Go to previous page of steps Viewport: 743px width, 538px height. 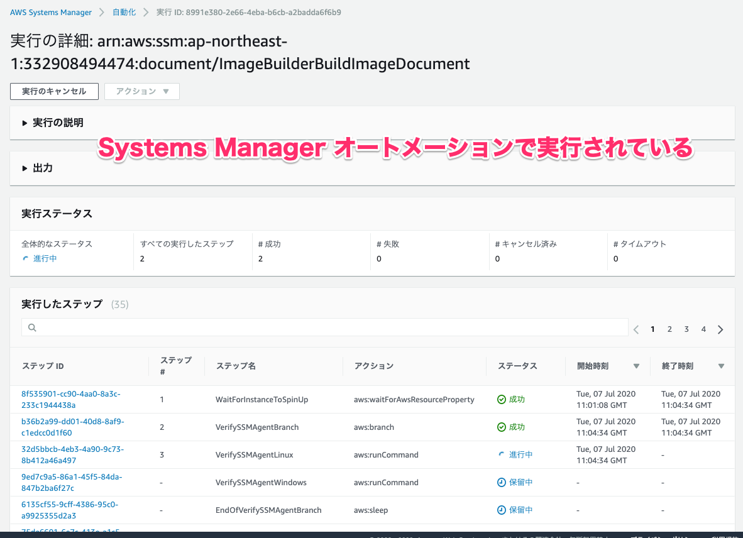tap(636, 329)
